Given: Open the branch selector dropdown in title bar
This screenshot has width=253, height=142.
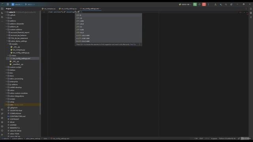Looking at the screenshot, I should 30,4.
